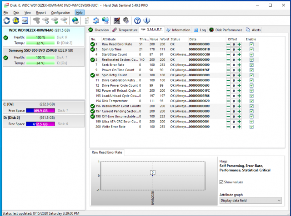The width and height of the screenshot is (291, 216).
Task: Uncheck Enable for Raw Read Error Rate
Action: 251,44
